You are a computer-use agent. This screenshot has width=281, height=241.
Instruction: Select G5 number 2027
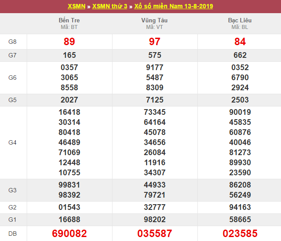69,100
